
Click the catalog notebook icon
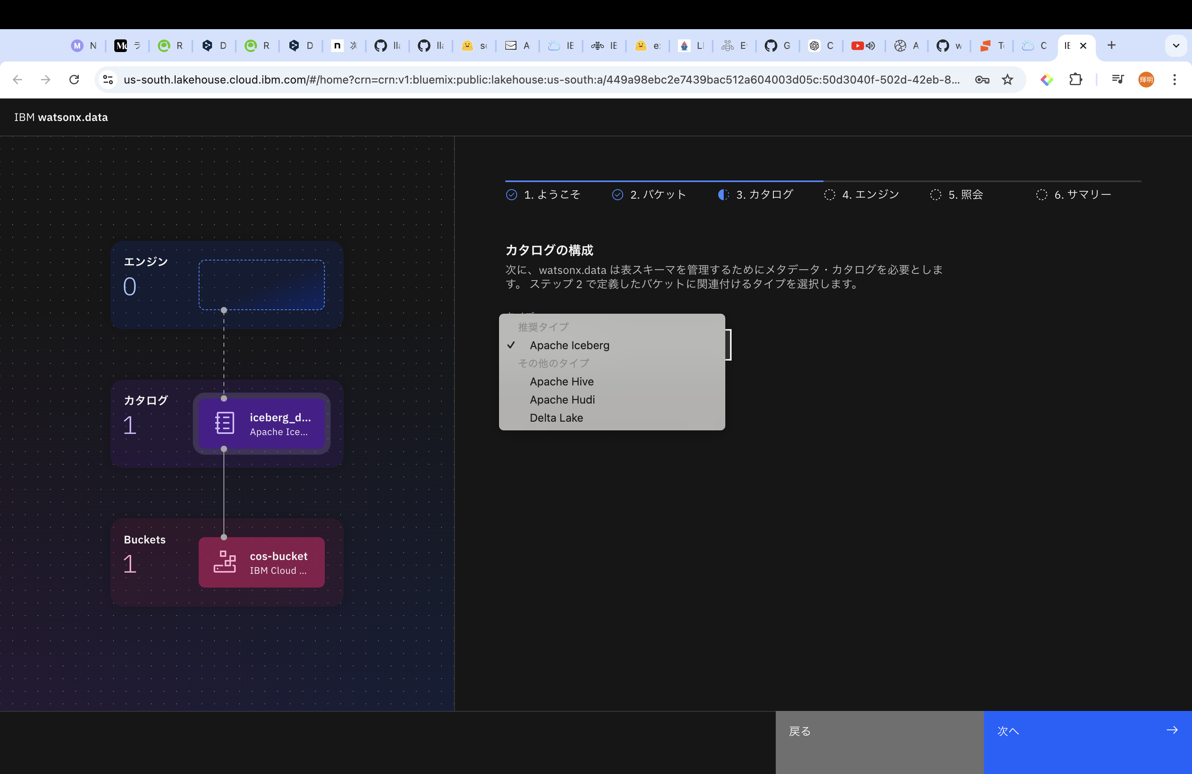click(224, 423)
